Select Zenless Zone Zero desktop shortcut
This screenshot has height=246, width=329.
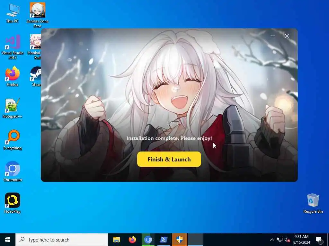tap(37, 15)
